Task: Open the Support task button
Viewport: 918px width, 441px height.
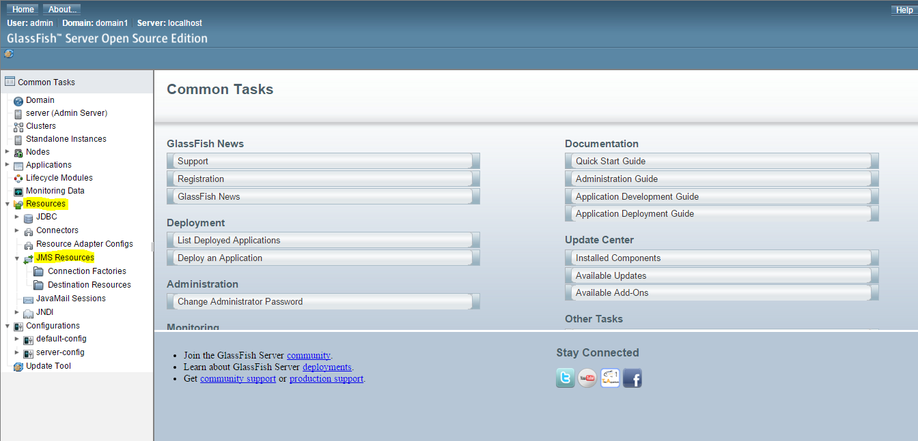Action: point(323,162)
